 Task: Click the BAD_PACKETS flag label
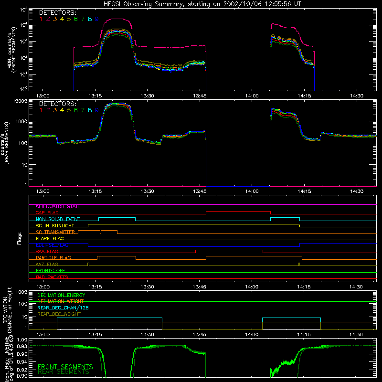(x=52, y=277)
